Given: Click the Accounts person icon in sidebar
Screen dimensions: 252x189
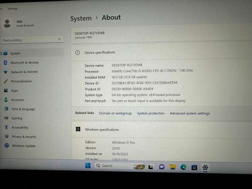Looking at the screenshot, I should (6, 100).
